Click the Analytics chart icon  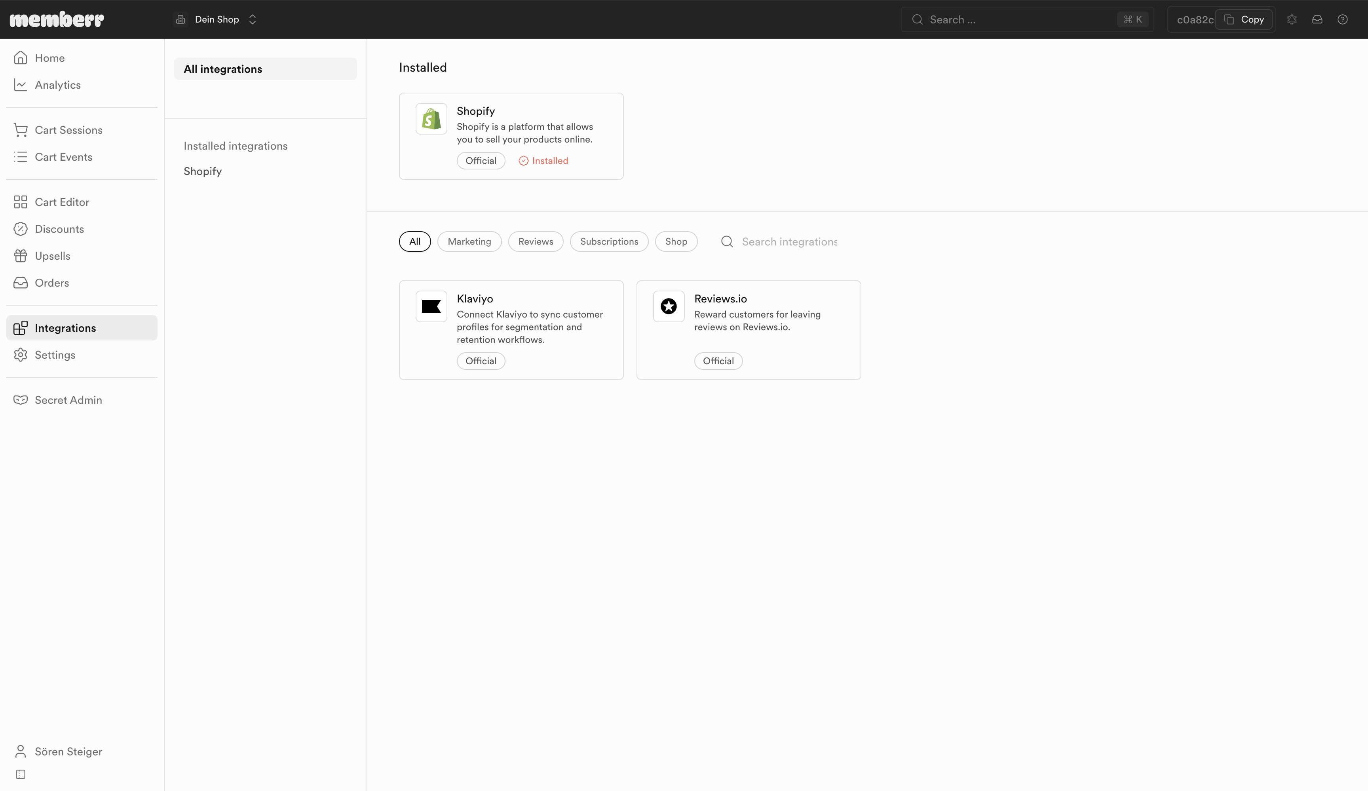tap(21, 85)
